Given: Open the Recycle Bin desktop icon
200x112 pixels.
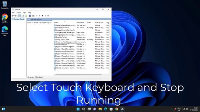Looking at the screenshot, I should 5,5.
